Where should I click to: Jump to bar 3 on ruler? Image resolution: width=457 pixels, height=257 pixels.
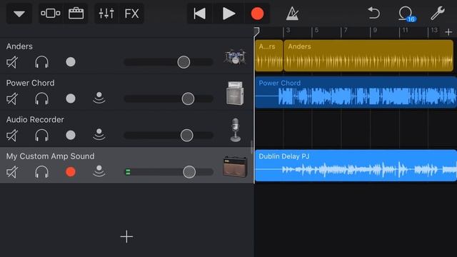click(x=288, y=30)
